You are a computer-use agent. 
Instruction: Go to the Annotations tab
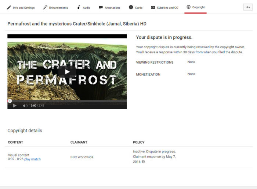(112, 8)
